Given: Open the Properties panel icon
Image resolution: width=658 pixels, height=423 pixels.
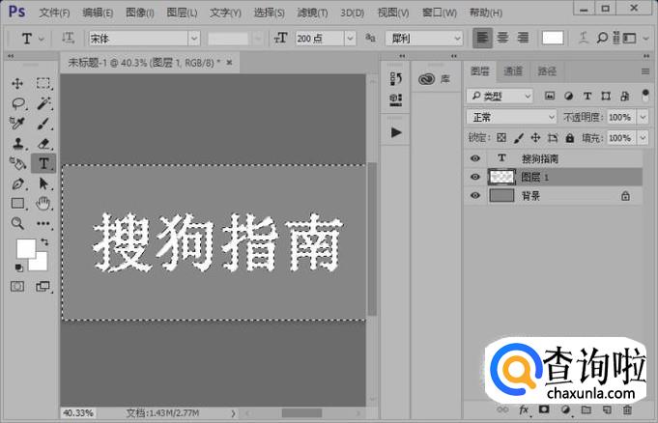Looking at the screenshot, I should pos(396,99).
